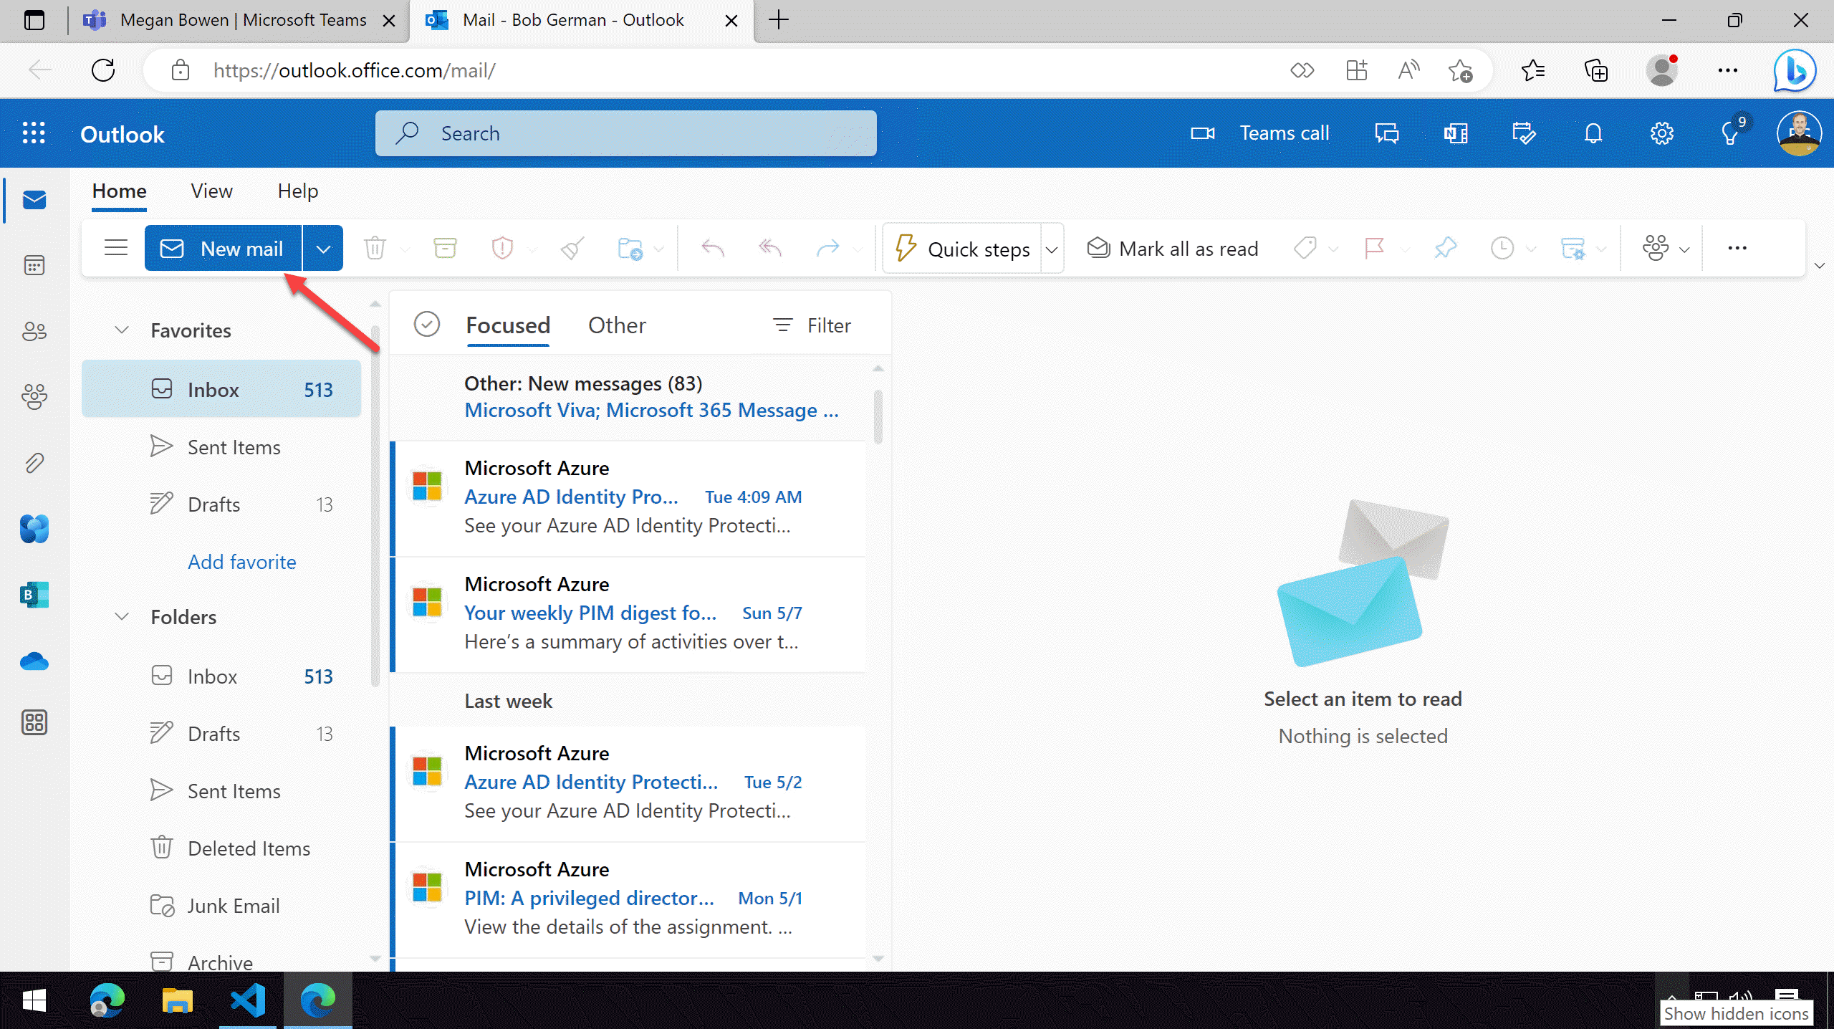
Task: Click the Sweep broom icon in ribbon
Action: [572, 249]
